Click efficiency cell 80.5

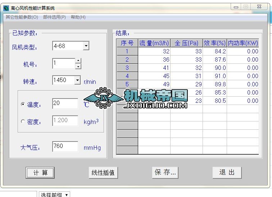(x=215, y=101)
